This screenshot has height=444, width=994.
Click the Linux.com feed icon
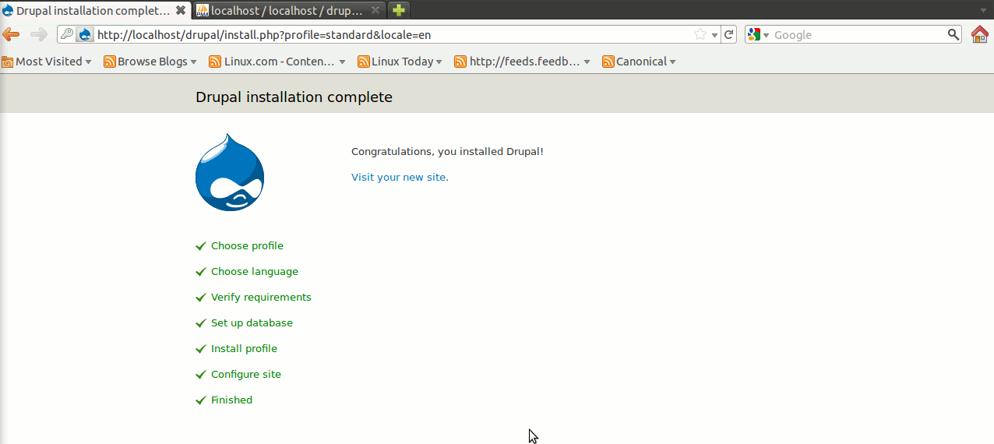click(x=217, y=62)
